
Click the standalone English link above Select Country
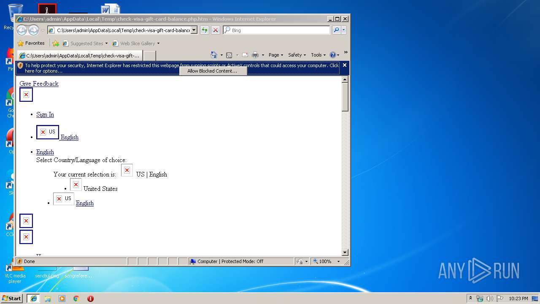(45, 152)
